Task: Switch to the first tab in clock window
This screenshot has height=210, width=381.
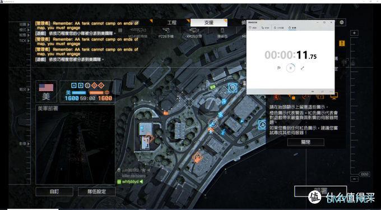Action: pyautogui.click(x=253, y=28)
